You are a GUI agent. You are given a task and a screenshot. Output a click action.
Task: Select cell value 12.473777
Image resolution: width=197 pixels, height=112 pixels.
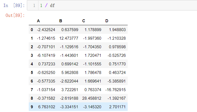(69, 38)
